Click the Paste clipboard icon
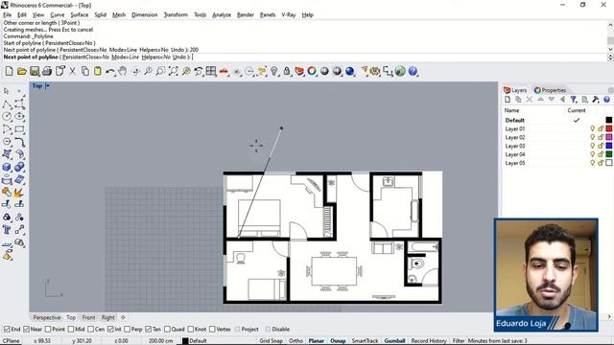Image resolution: width=614 pixels, height=345 pixels. 98,71
